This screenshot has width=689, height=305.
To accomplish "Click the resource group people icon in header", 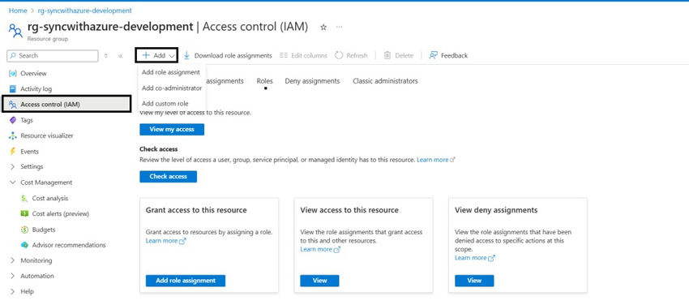I will [15, 30].
